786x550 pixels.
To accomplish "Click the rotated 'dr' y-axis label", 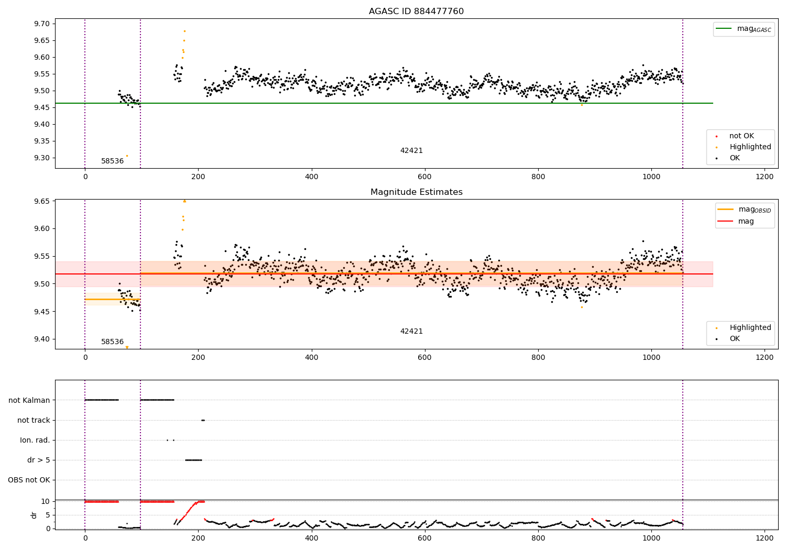I will (34, 515).
